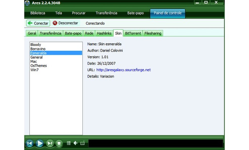Image resolution: width=249 pixels, height=150 pixels.
Task: Select the Win7 skin
Action: tap(56, 70)
